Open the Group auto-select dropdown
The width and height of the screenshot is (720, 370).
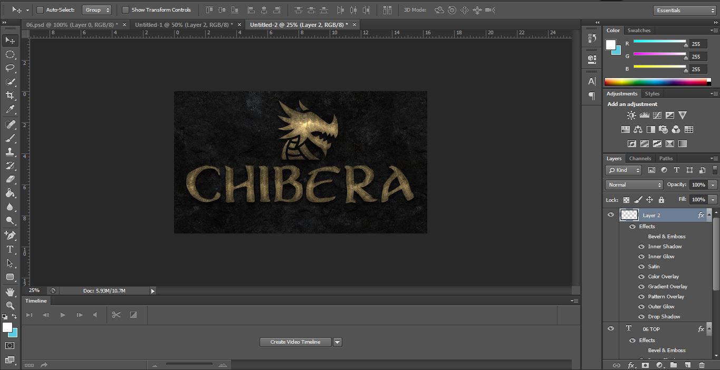click(x=97, y=9)
